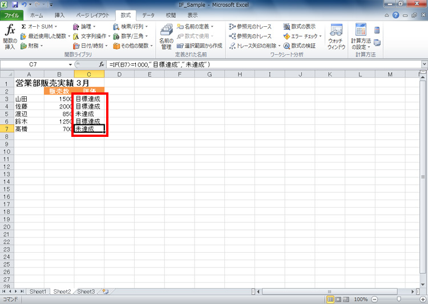Open the AutoSum (オート SUM) button
428x304 pixels.
click(x=39, y=26)
